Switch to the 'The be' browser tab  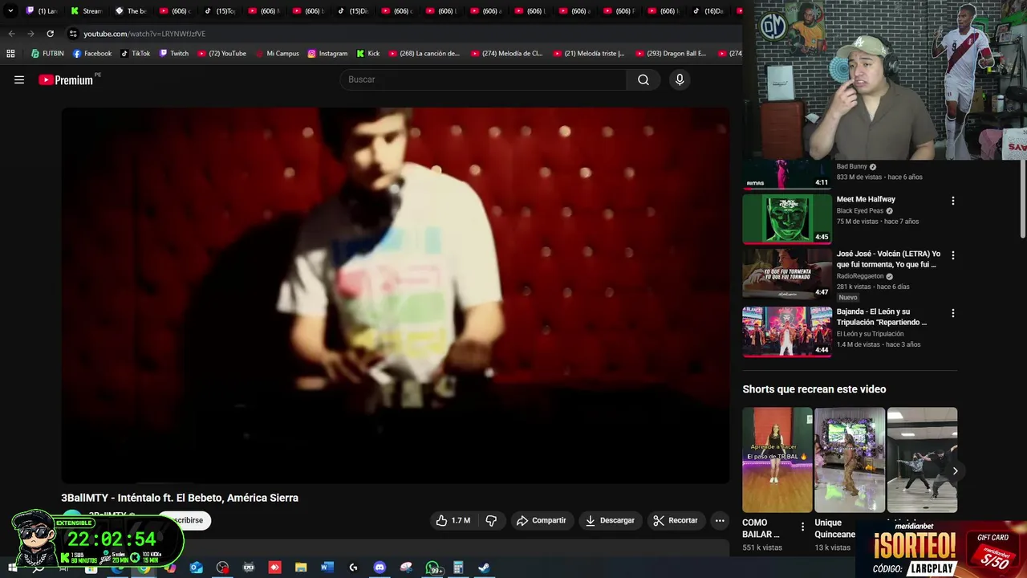click(131, 11)
